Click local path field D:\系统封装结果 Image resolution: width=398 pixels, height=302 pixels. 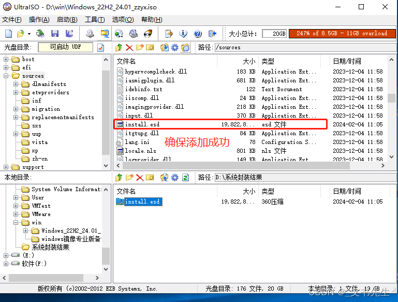coord(305,178)
